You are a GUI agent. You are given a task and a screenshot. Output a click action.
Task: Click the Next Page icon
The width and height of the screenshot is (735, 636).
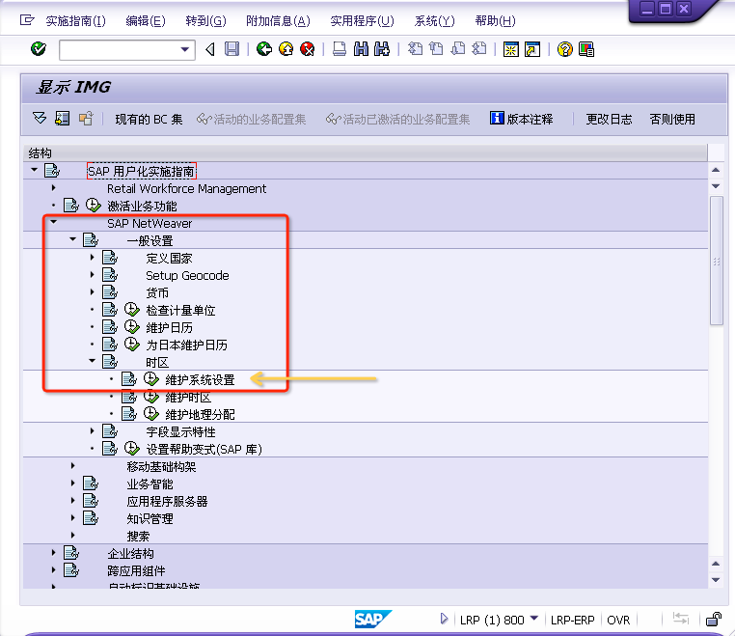pyautogui.click(x=458, y=49)
